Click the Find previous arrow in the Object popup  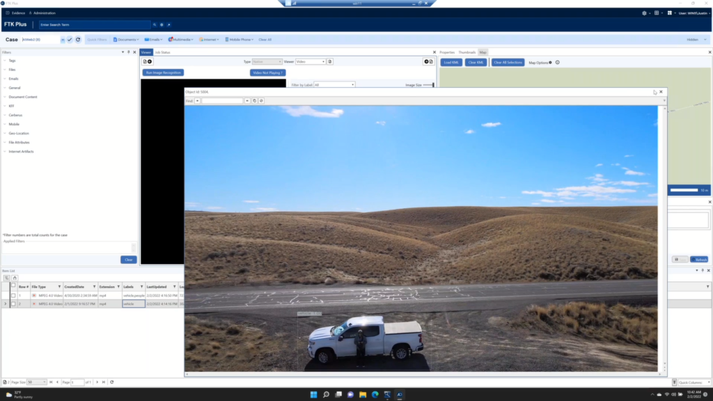(197, 101)
